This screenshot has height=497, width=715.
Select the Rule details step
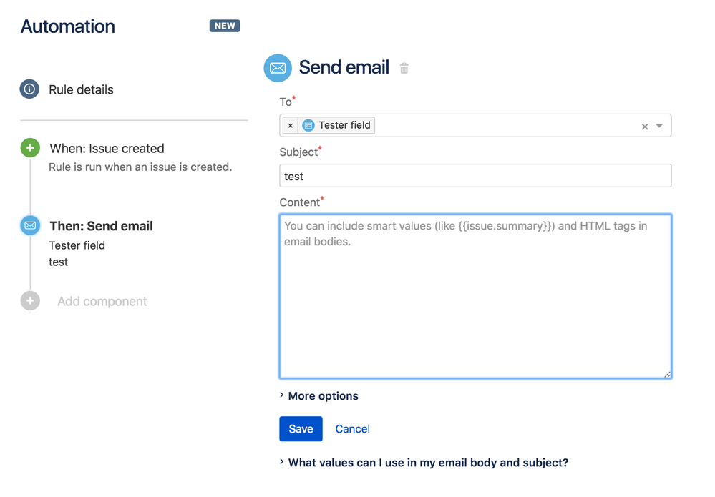(81, 89)
